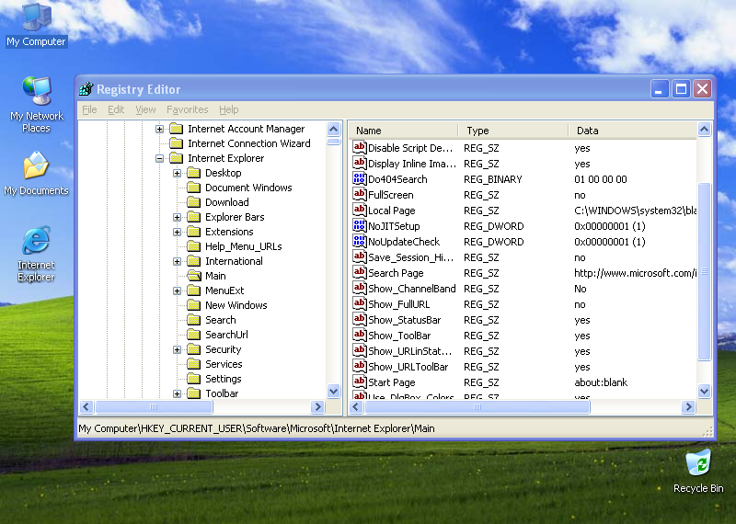Click values pane scroll up arrow
Image resolution: width=736 pixels, height=524 pixels.
pos(704,129)
